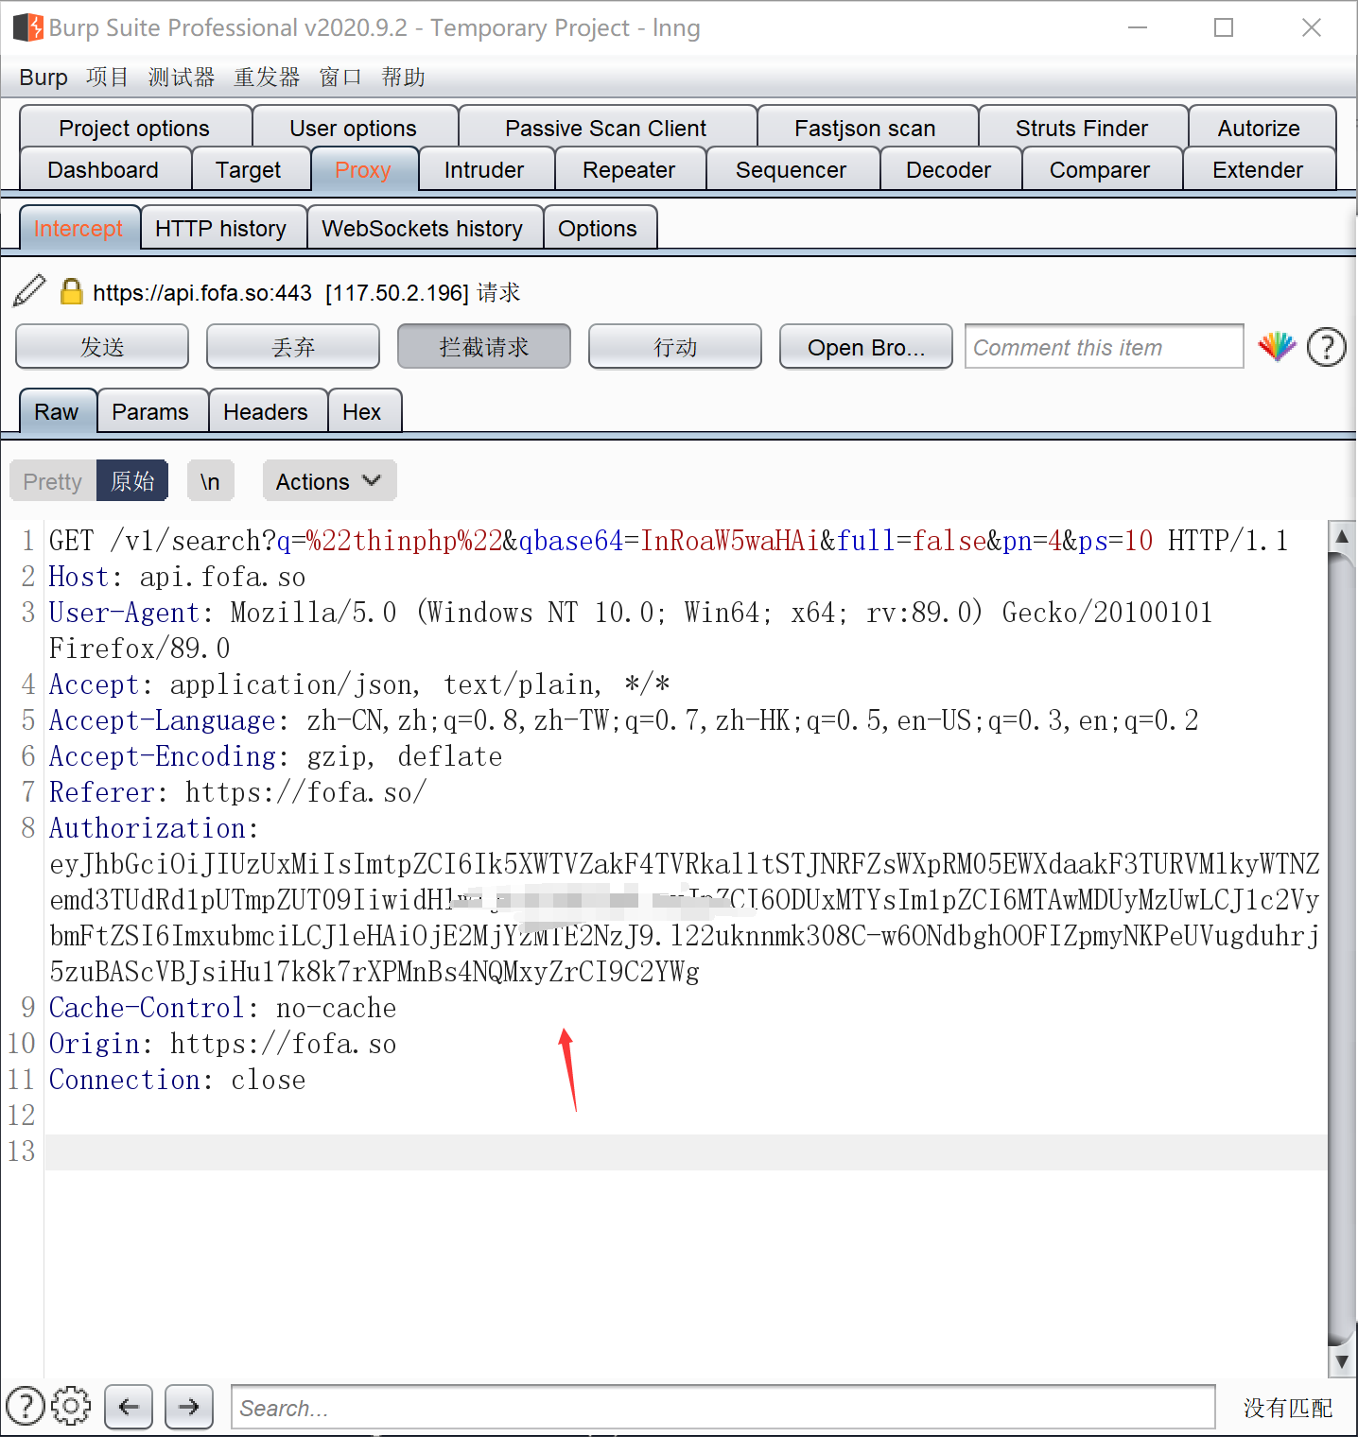Image resolution: width=1358 pixels, height=1437 pixels.
Task: Click the GET /v1/search request line
Action: point(669,541)
